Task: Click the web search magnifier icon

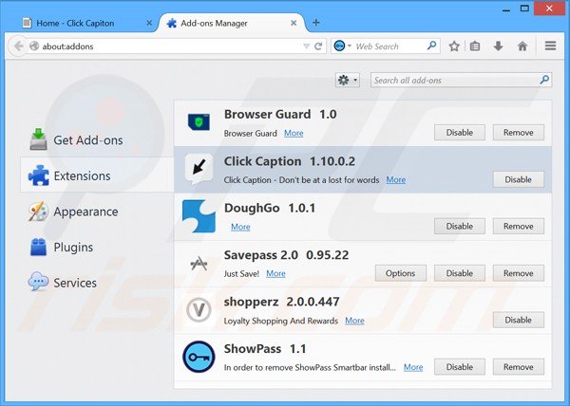Action: (x=431, y=46)
